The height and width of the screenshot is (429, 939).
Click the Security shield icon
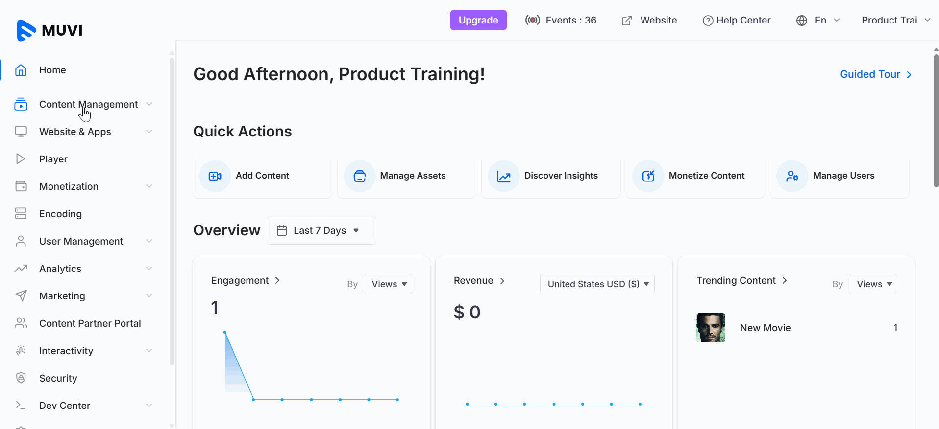coord(21,378)
